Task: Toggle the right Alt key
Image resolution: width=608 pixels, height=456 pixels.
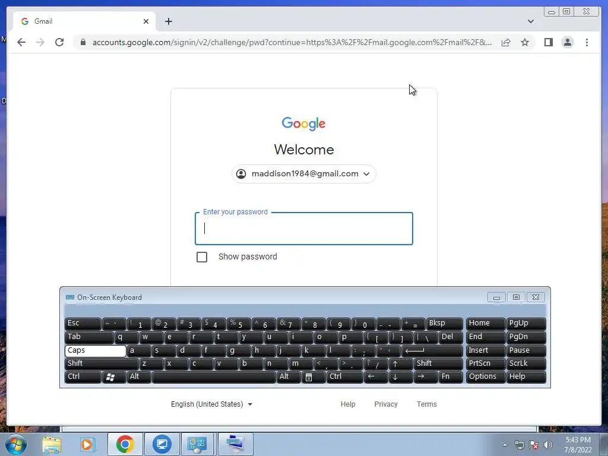Action: coord(289,377)
